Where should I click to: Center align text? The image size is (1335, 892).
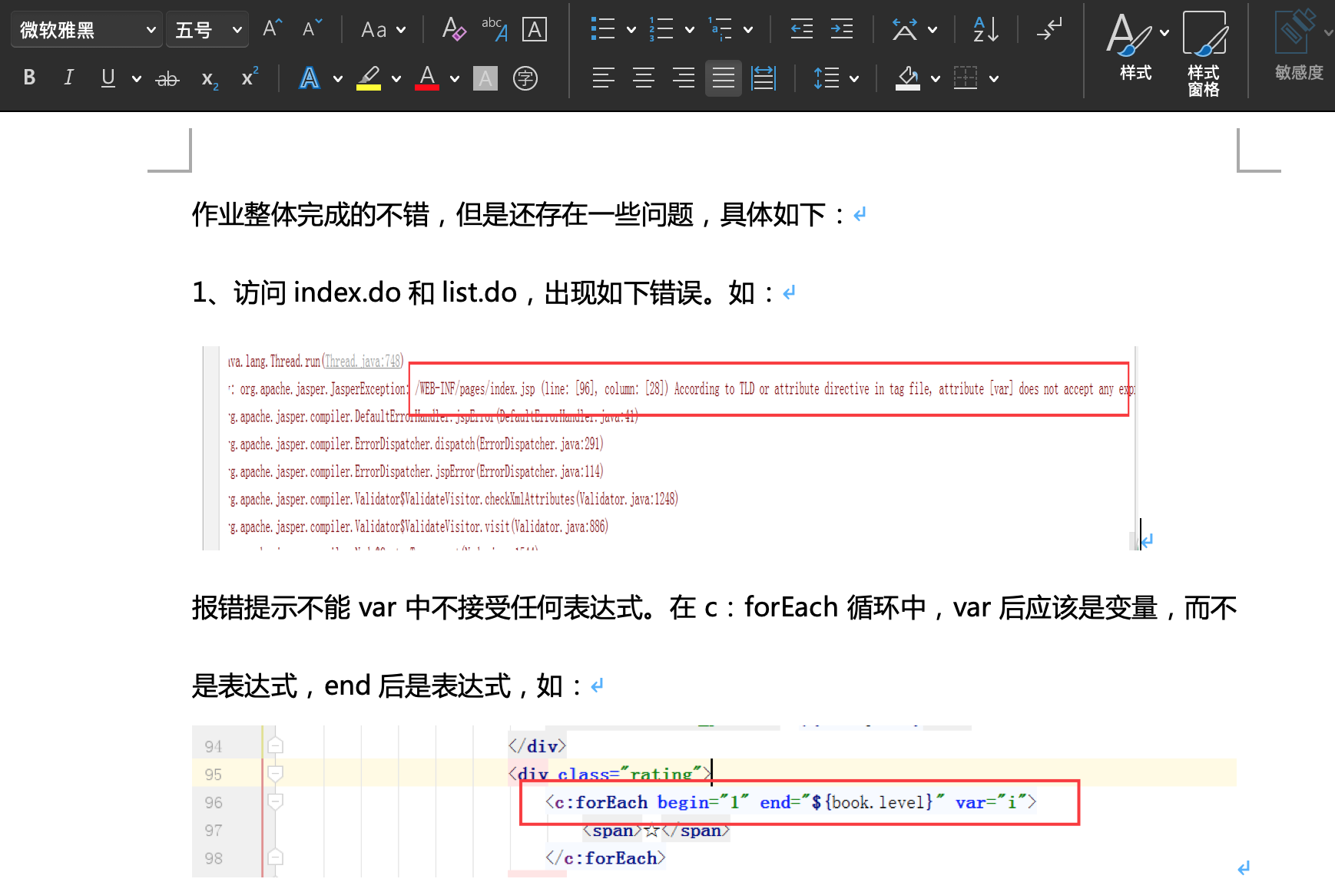[644, 78]
